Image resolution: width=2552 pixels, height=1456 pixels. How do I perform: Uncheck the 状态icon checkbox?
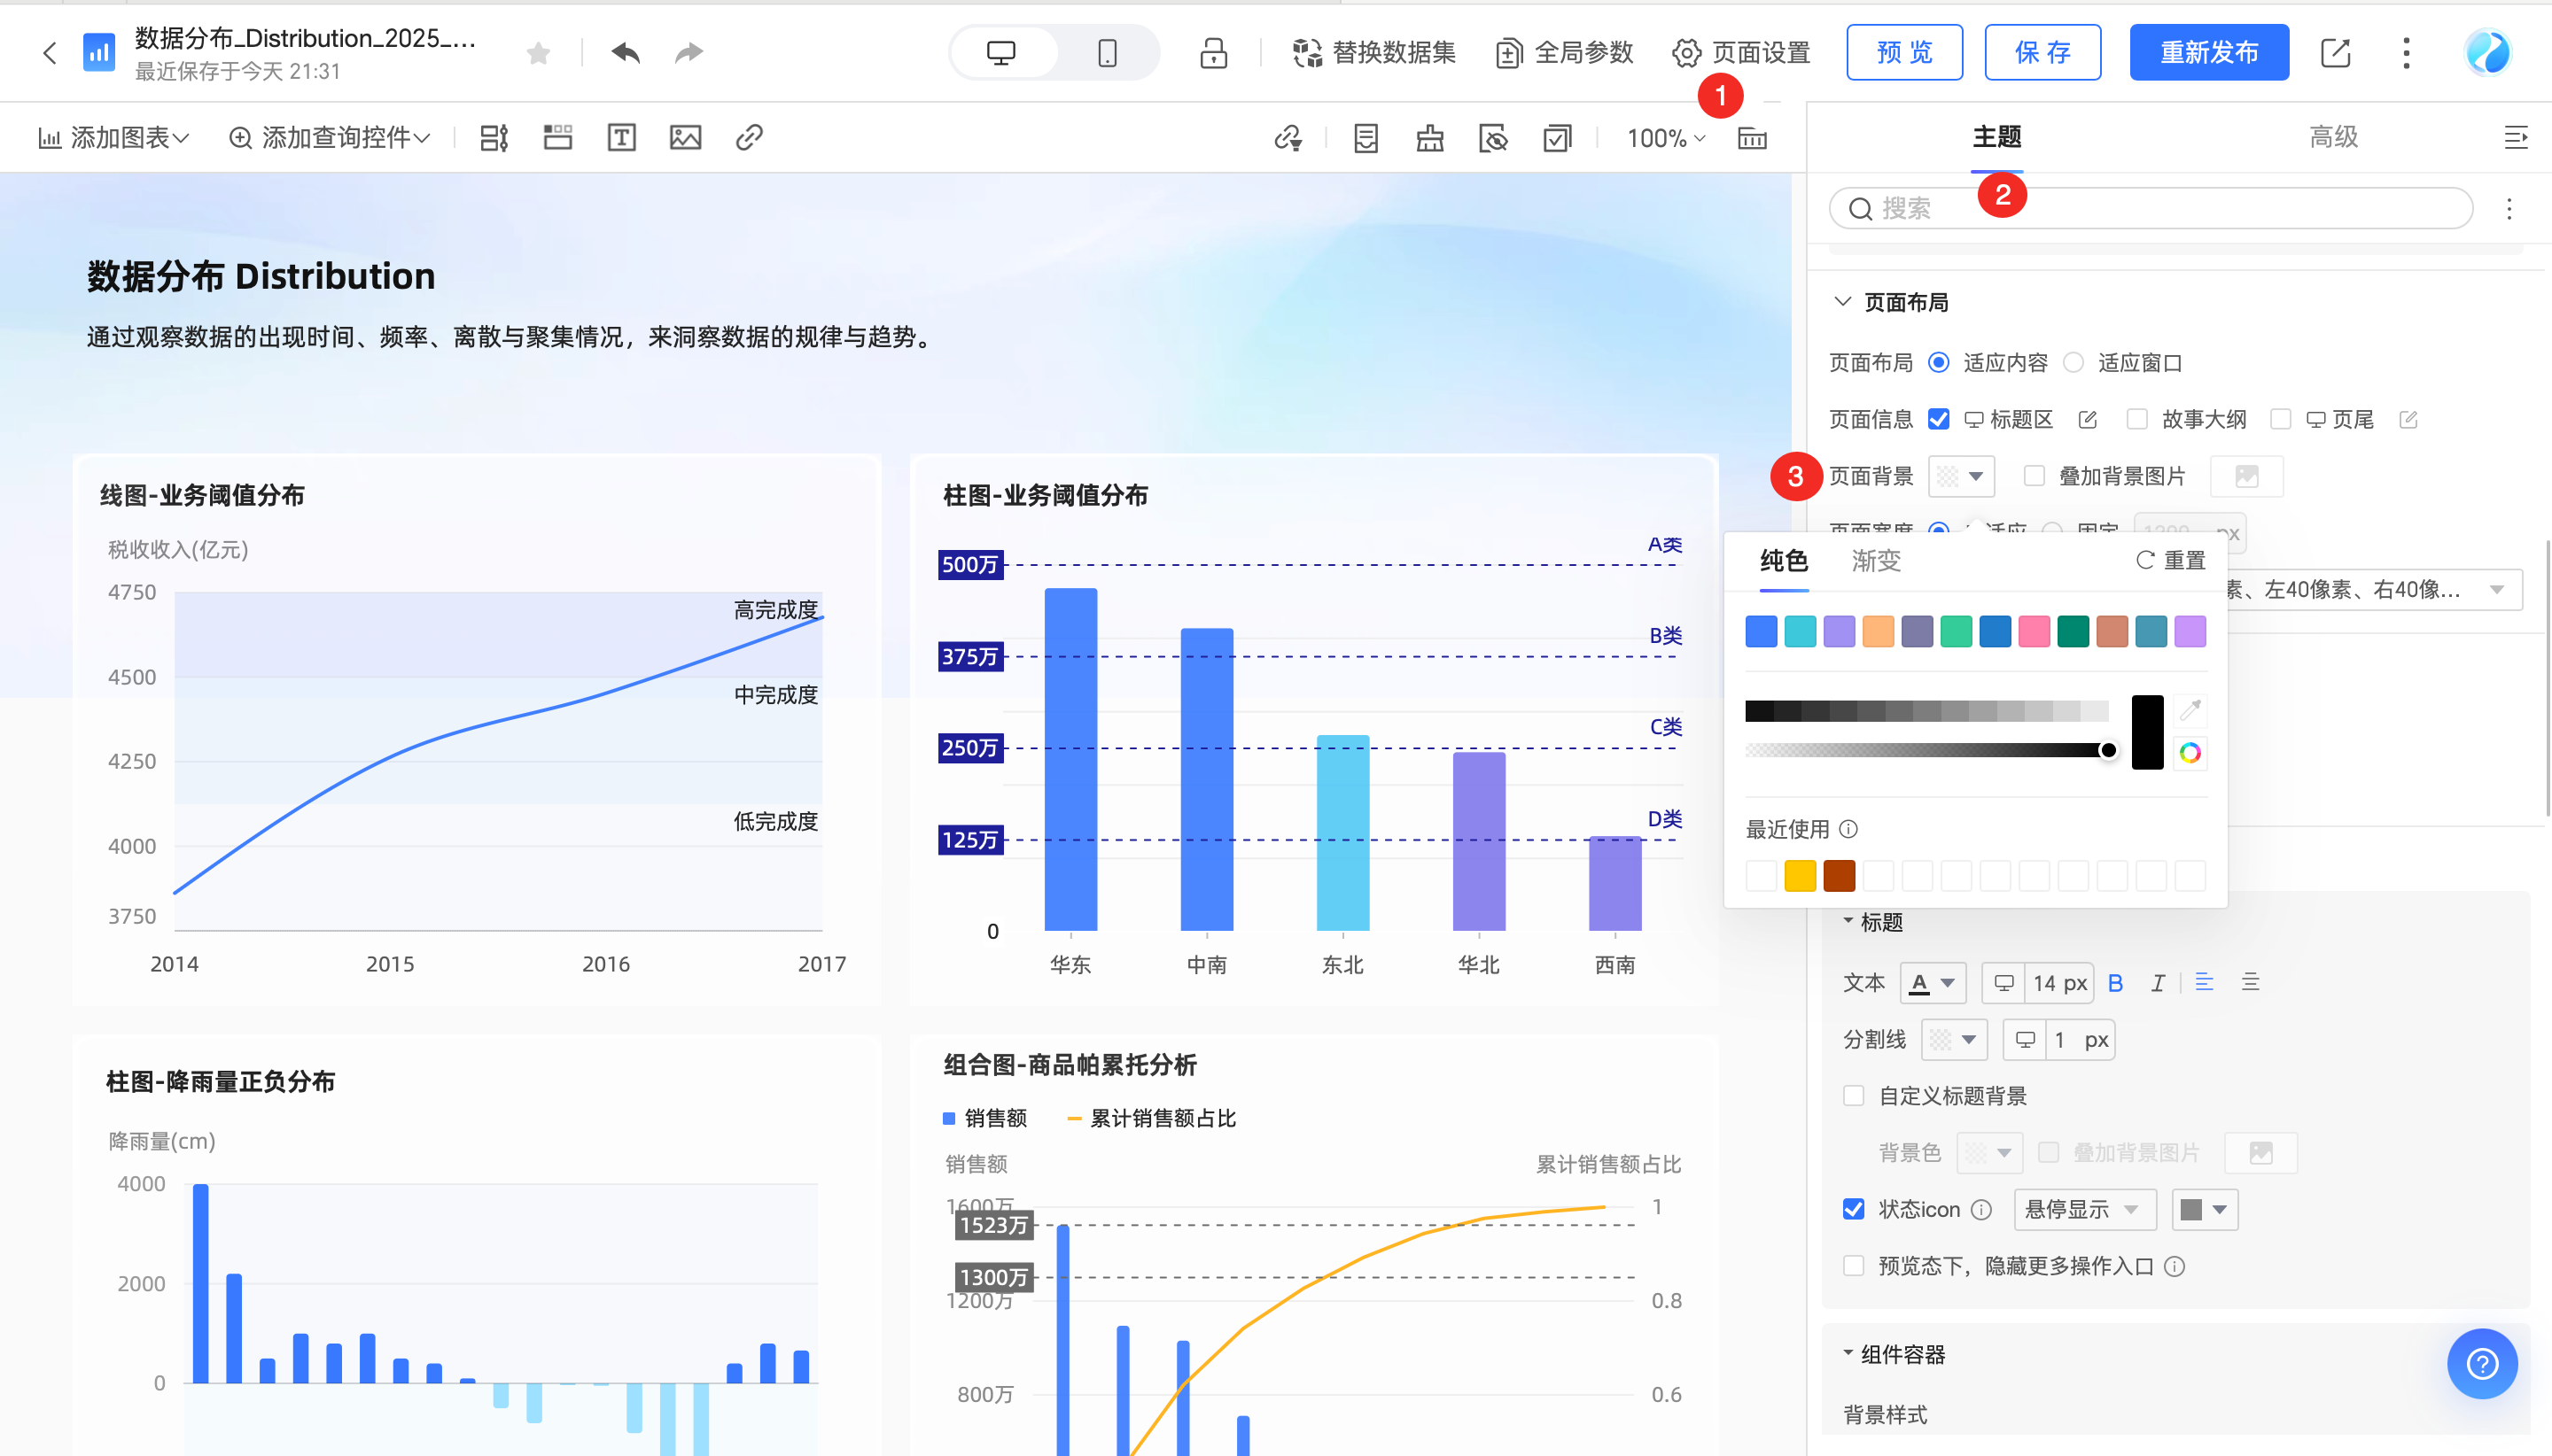click(x=1854, y=1209)
